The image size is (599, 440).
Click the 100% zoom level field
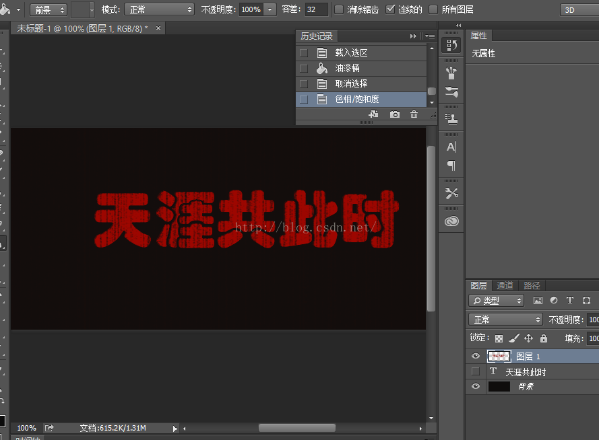point(27,428)
